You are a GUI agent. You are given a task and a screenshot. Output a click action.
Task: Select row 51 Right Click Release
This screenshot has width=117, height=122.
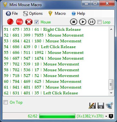56,30
